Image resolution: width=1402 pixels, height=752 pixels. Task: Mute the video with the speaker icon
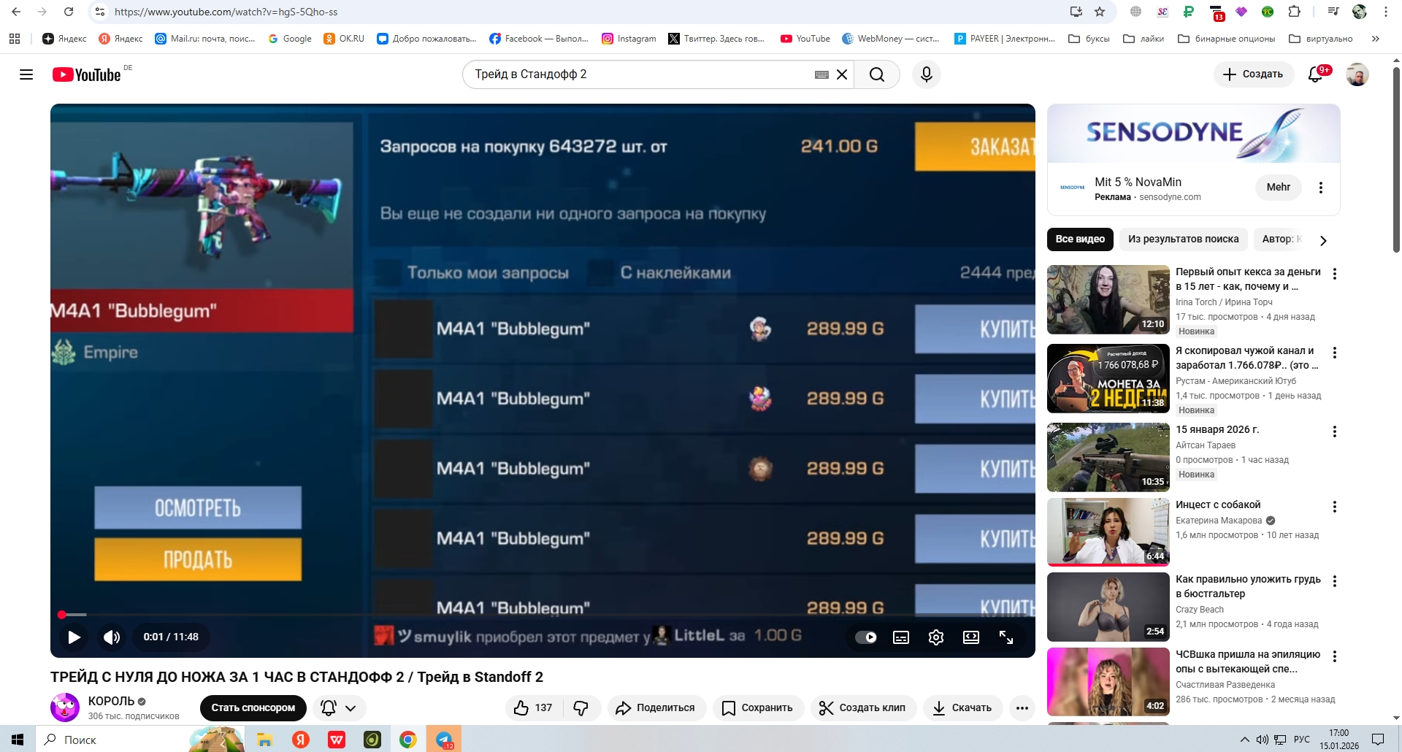click(x=112, y=637)
